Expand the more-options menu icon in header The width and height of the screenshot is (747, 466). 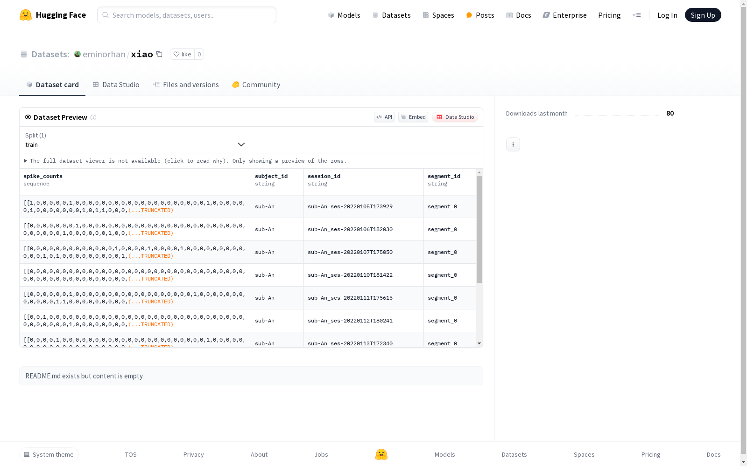pos(636,15)
